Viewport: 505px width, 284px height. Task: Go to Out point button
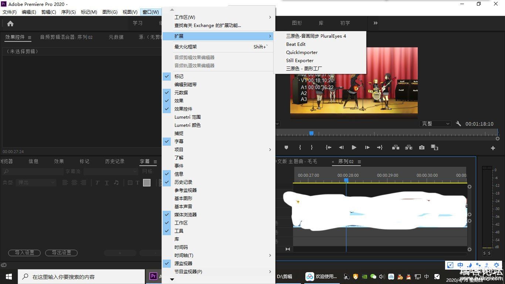coord(380,148)
